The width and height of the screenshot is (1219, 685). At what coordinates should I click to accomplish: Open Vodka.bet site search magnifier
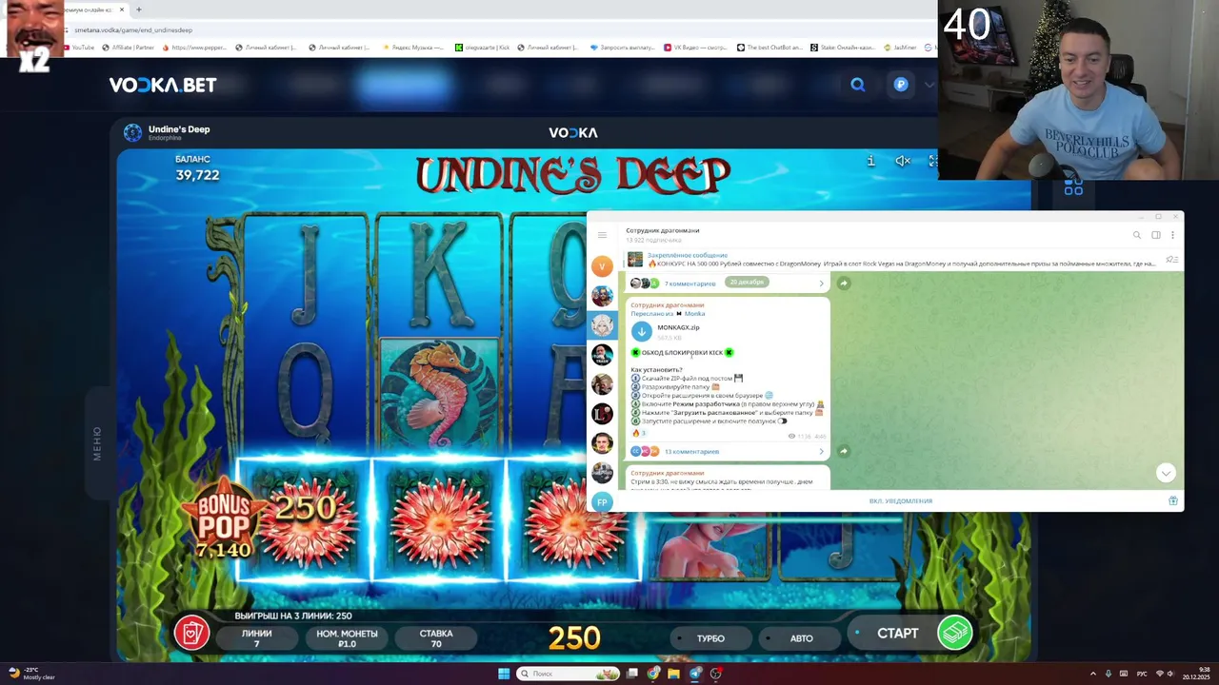858,85
